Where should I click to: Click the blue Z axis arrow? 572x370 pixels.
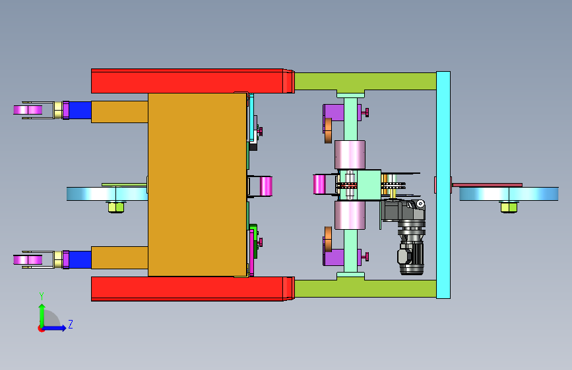55,328
